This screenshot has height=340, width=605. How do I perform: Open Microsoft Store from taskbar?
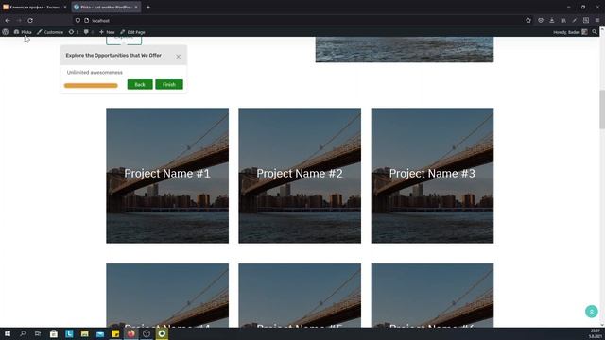point(54,333)
